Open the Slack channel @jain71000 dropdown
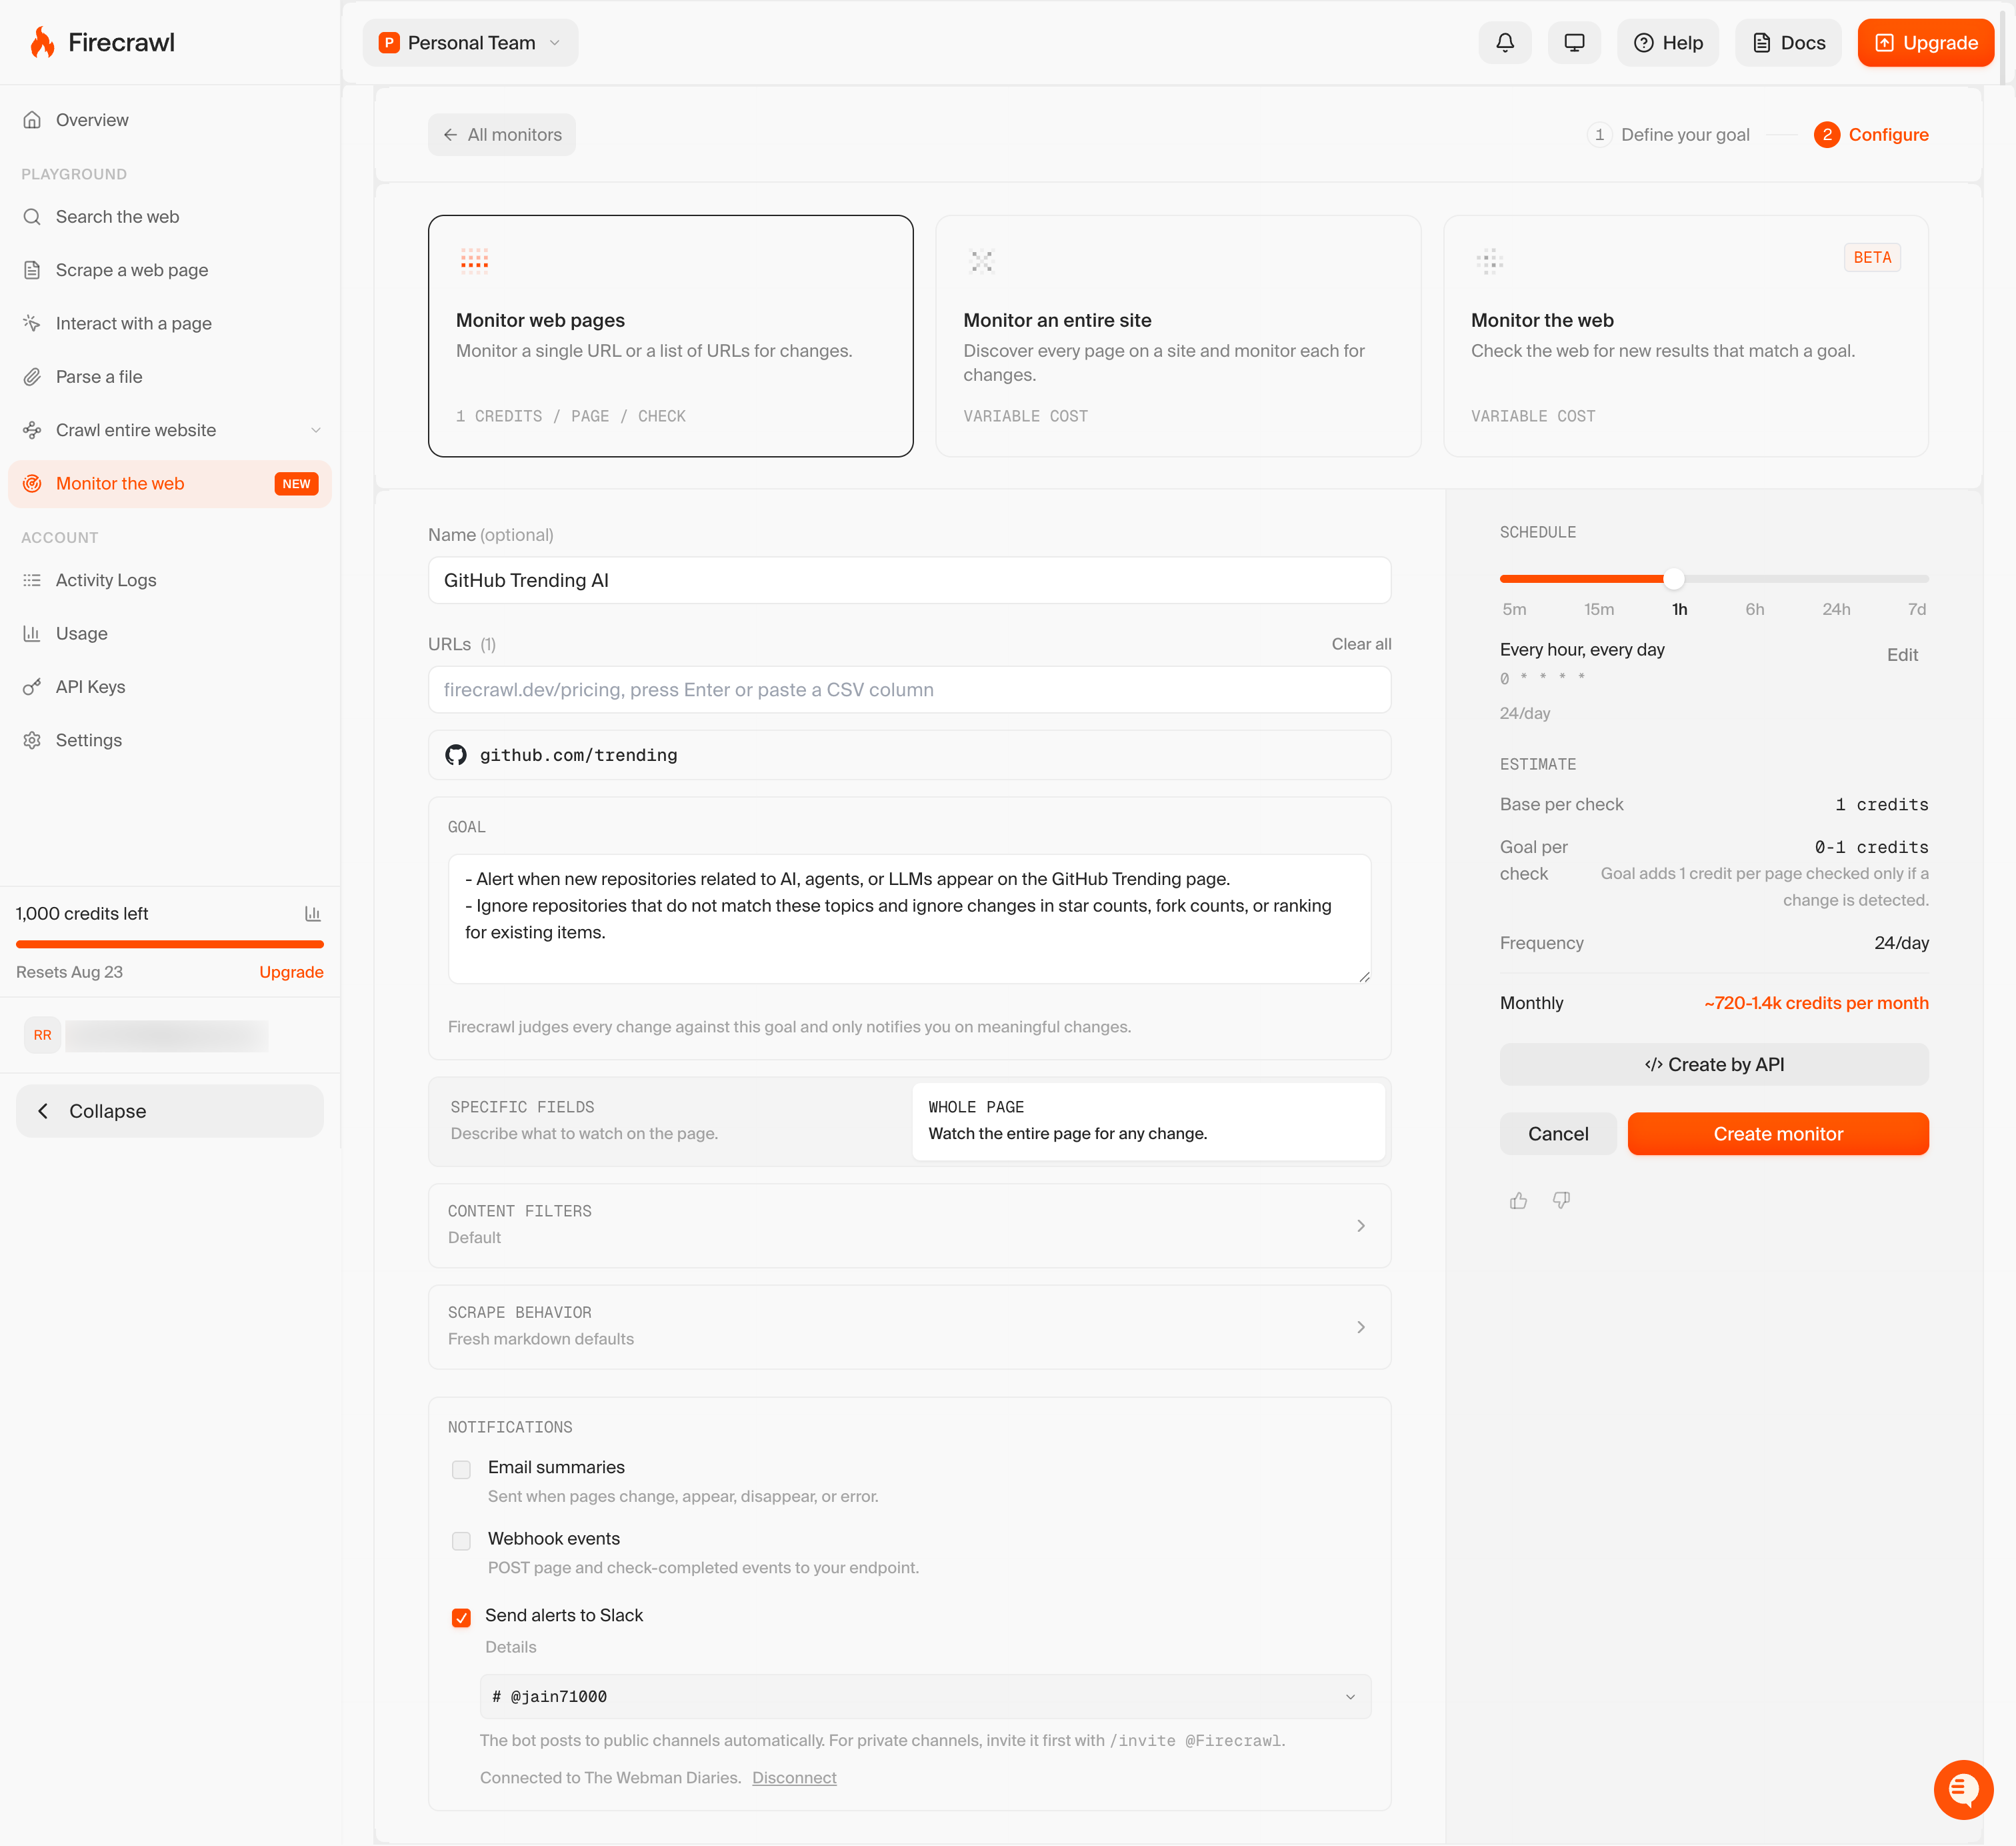The width and height of the screenshot is (2016, 1846). click(925, 1697)
